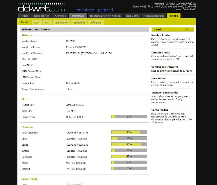Click the WAN Domain Name label

32,71
